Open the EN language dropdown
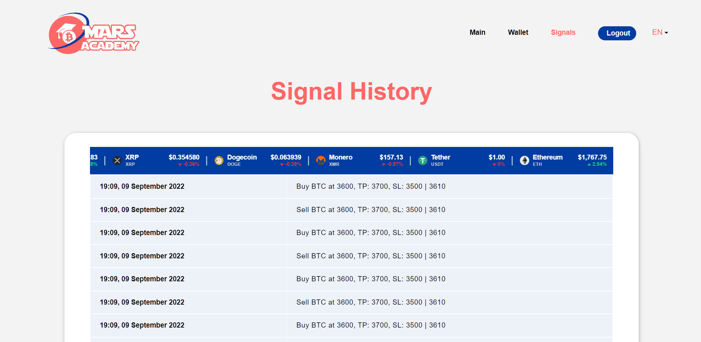Screen dimensions: 701x342 coord(660,33)
